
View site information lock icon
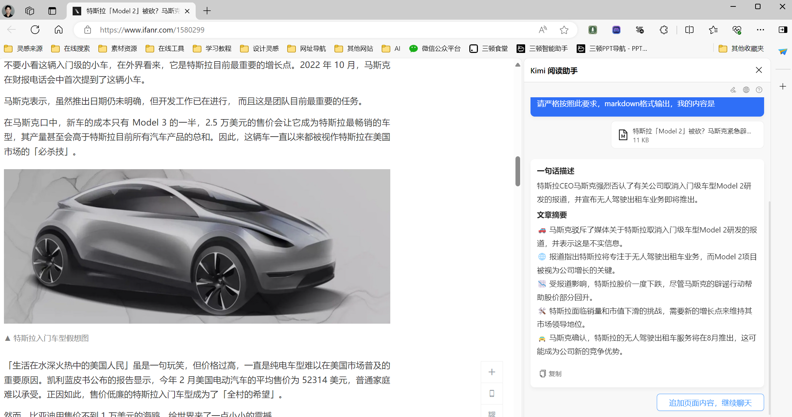click(88, 30)
